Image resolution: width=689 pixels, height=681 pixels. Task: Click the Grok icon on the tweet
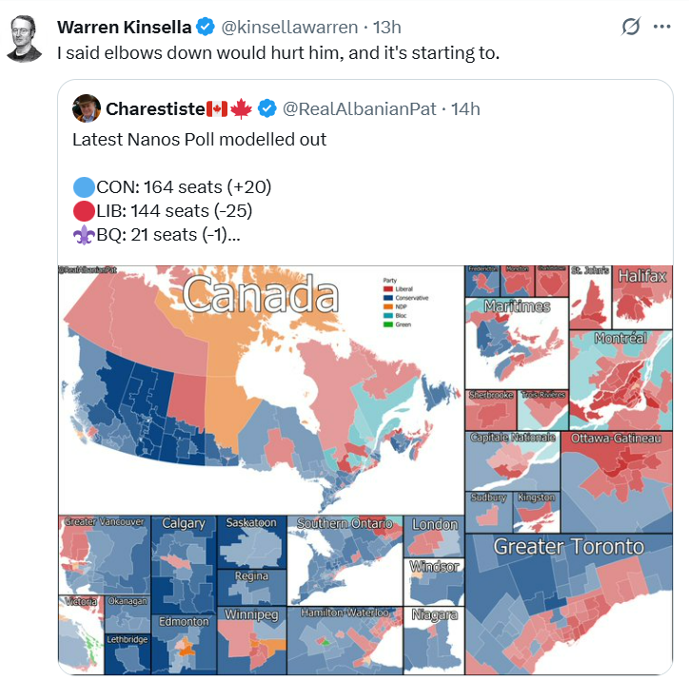pyautogui.click(x=630, y=28)
